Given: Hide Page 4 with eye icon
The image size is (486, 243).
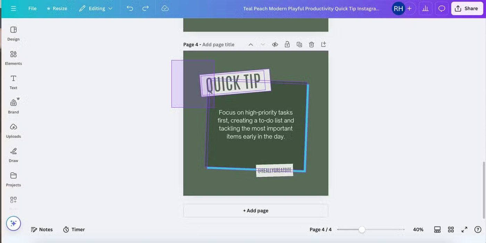Looking at the screenshot, I should (275, 44).
